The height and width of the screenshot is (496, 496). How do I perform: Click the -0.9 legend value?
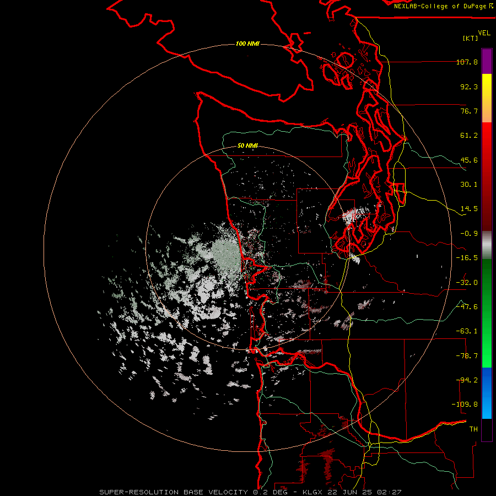469,234
